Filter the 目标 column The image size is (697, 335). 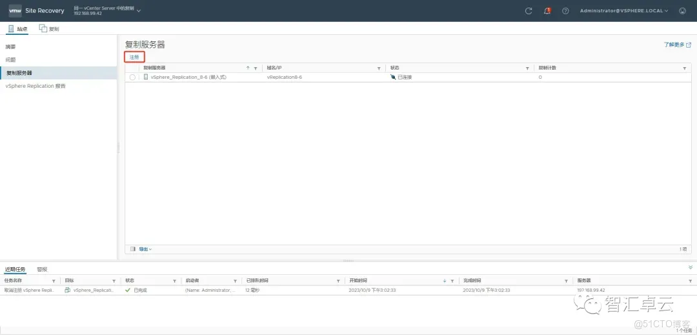pos(114,281)
